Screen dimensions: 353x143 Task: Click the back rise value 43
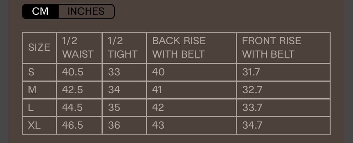[x=158, y=125]
